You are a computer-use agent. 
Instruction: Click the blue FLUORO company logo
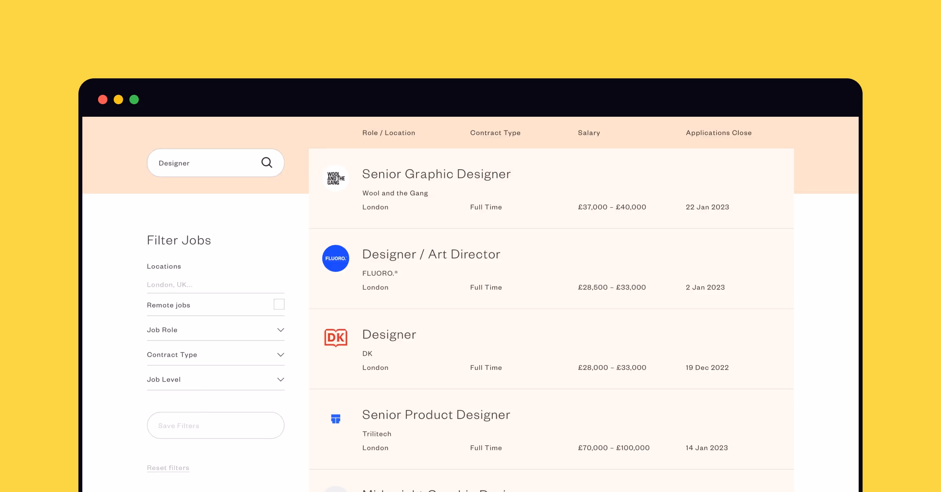(x=336, y=259)
